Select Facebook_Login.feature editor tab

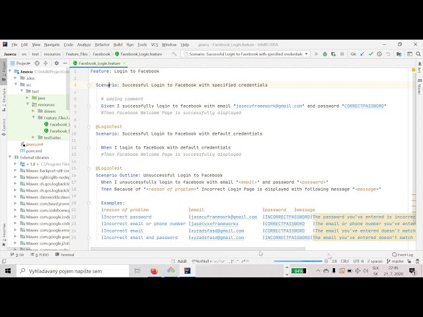[x=99, y=63]
